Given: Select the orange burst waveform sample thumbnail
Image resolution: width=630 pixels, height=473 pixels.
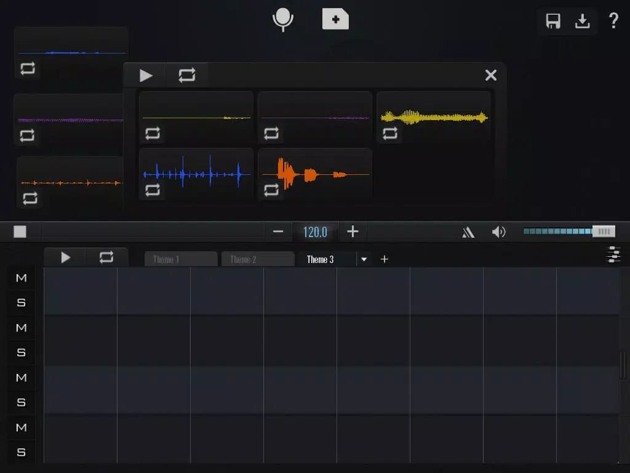Looking at the screenshot, I should pyautogui.click(x=315, y=174).
